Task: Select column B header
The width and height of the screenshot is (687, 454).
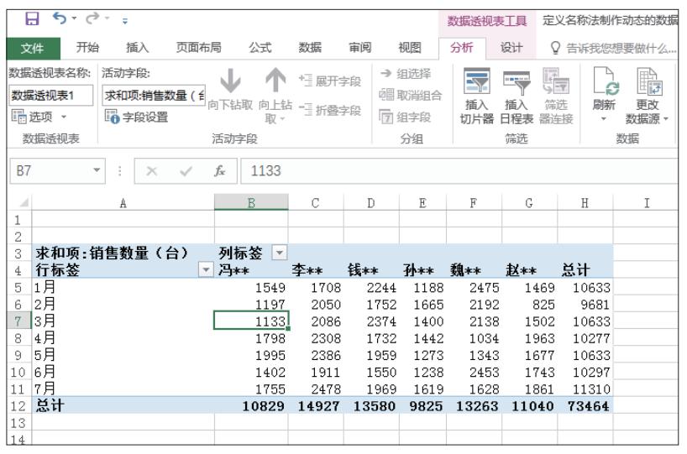Action: tap(251, 203)
